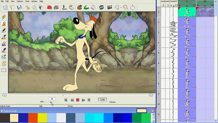Click the dark green film stamp icon
Image resolution: width=218 pixels, height=123 pixels.
[x=102, y=7]
